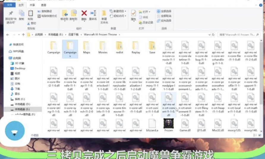
Task: Click Select all in ribbon
Action: tap(164, 11)
